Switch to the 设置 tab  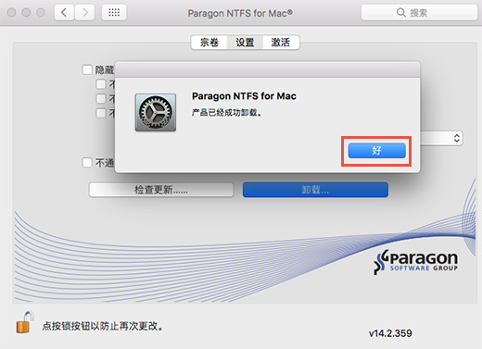(245, 43)
